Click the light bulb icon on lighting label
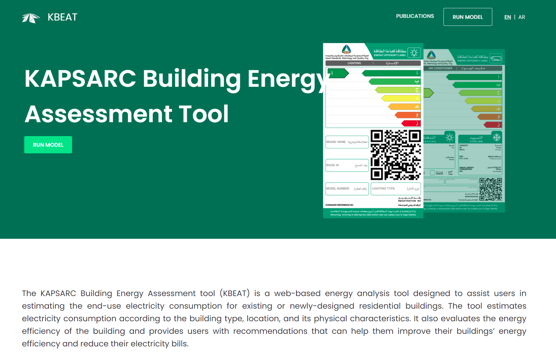 pyautogui.click(x=414, y=53)
